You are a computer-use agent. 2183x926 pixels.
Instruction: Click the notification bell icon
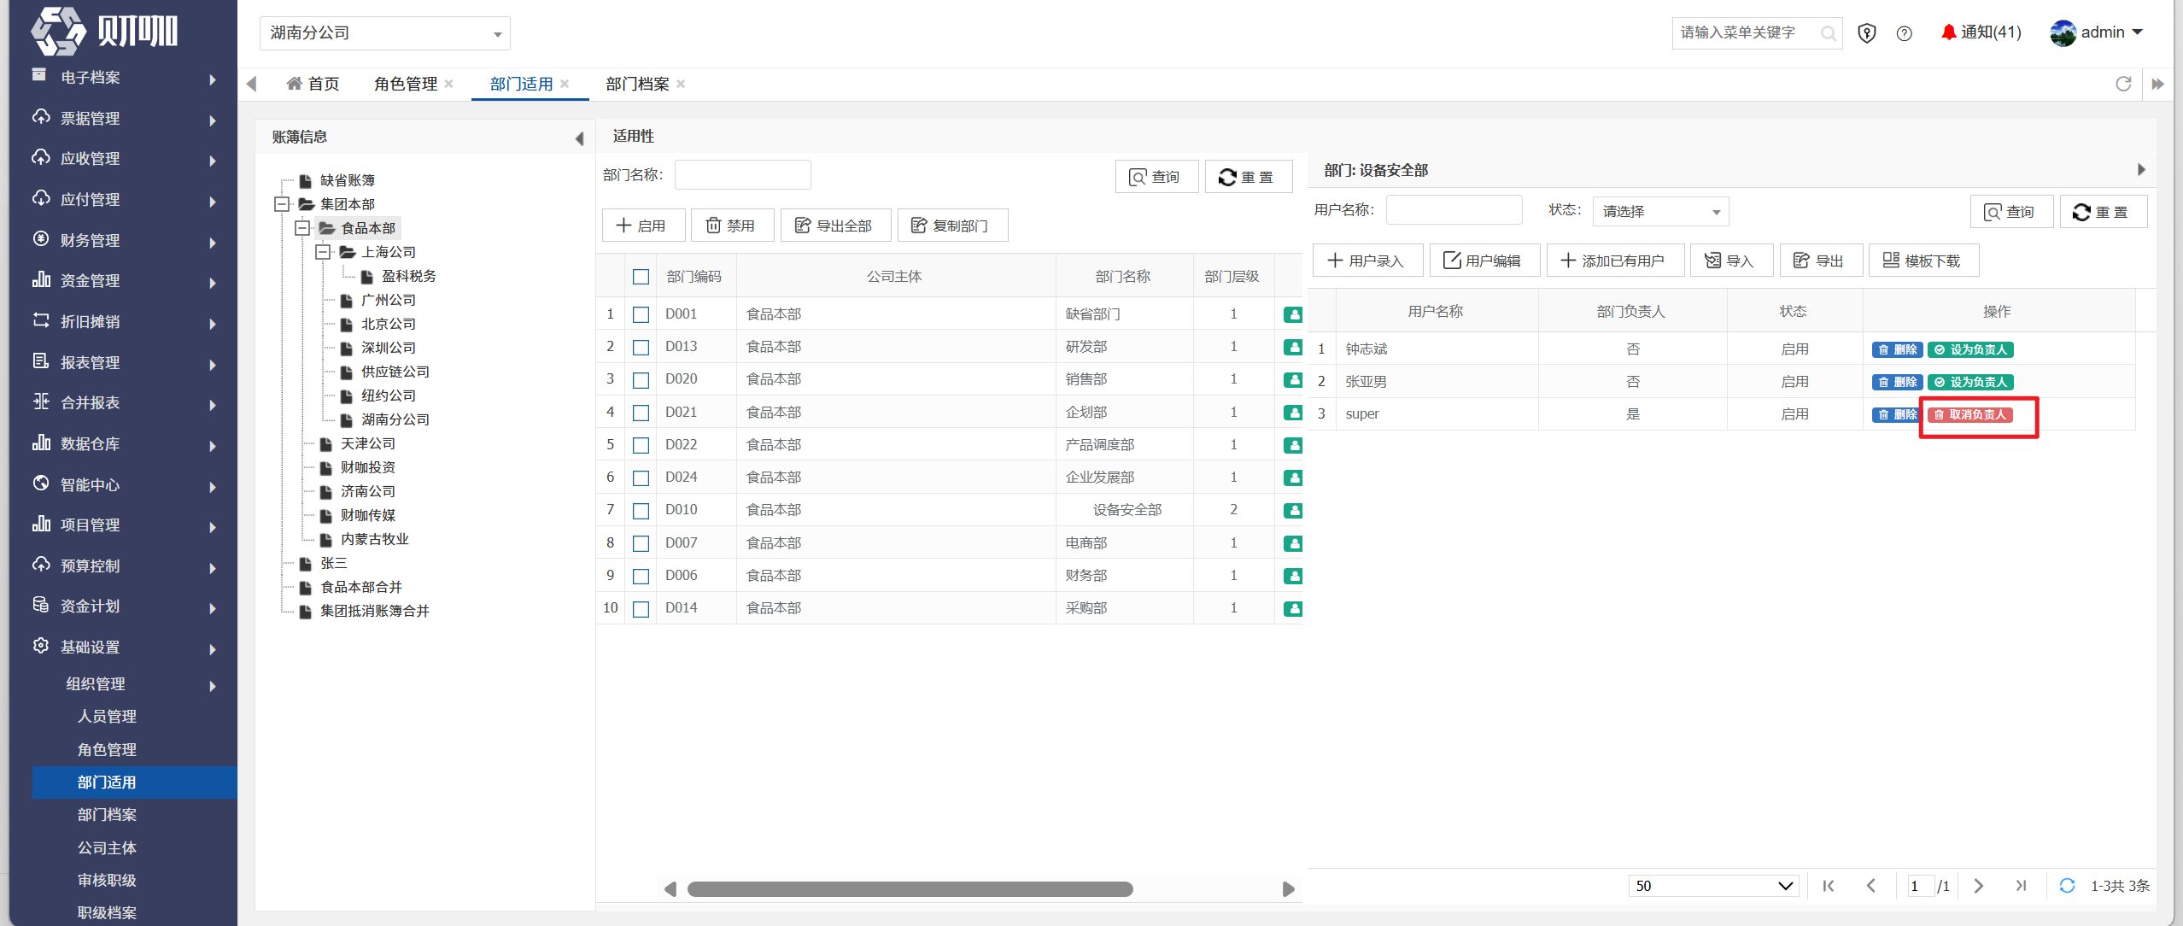(x=1948, y=32)
